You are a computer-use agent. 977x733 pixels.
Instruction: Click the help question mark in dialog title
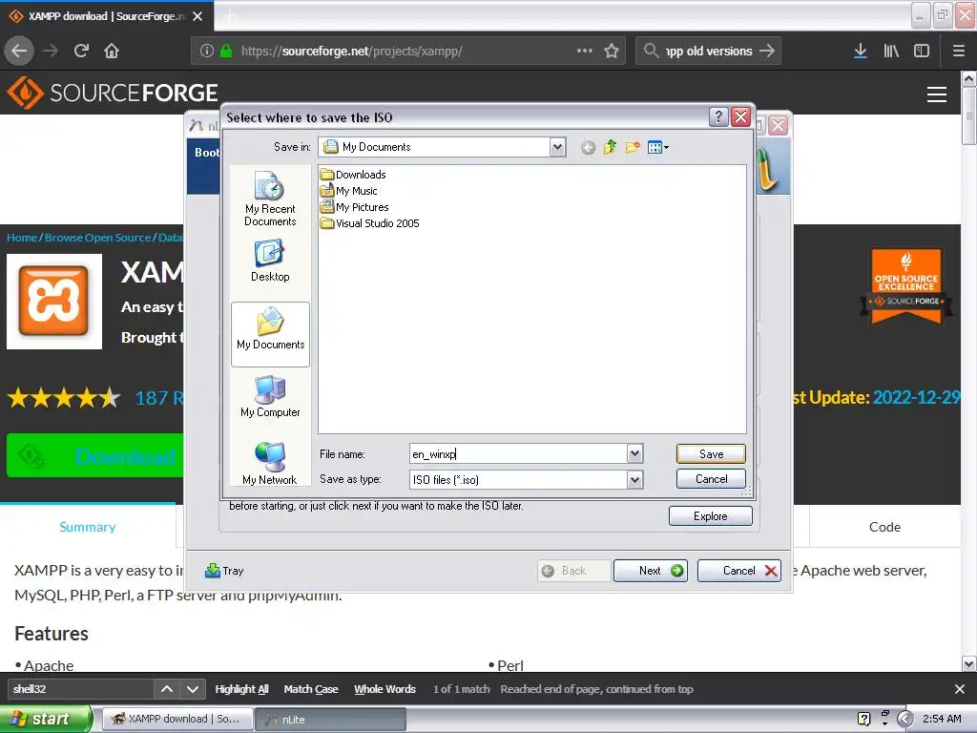coord(718,116)
